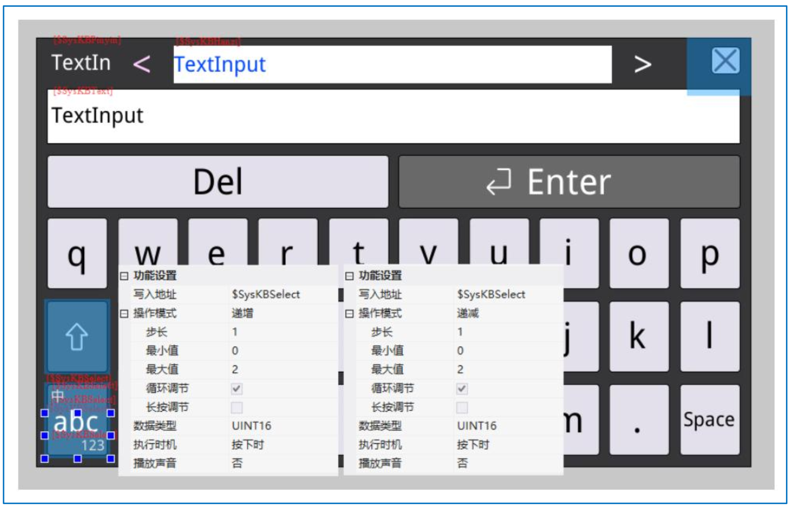This screenshot has width=790, height=513.
Task: Click the blue TextInput candidate field
Action: (x=392, y=64)
